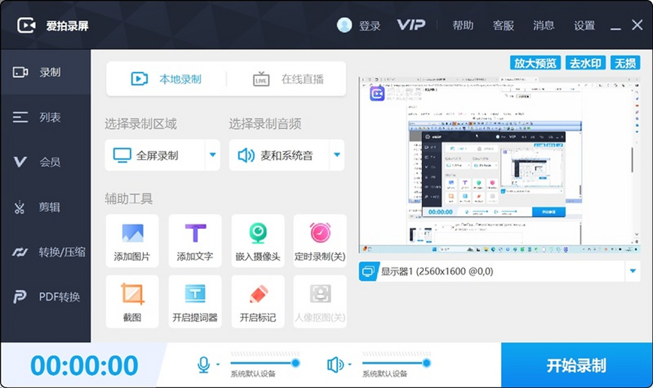653x388 pixels.
Task: Click 登录 to log in
Action: coord(369,26)
